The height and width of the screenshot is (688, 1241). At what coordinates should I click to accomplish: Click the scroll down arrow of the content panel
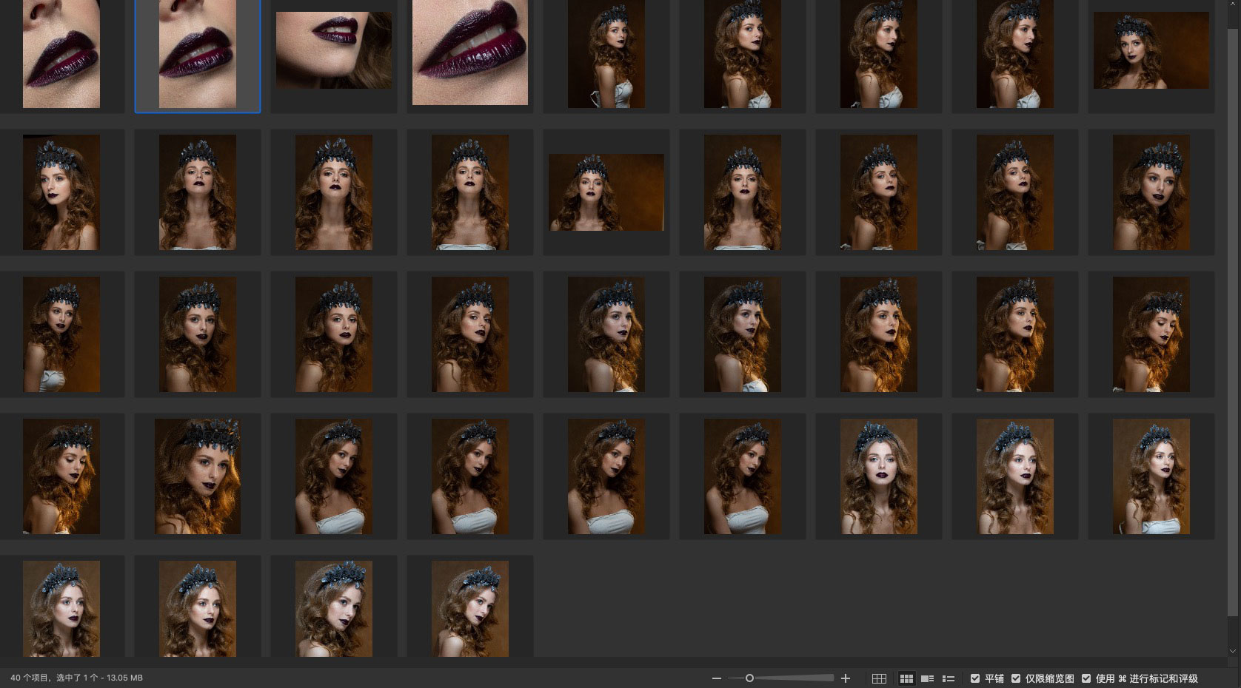tap(1233, 651)
